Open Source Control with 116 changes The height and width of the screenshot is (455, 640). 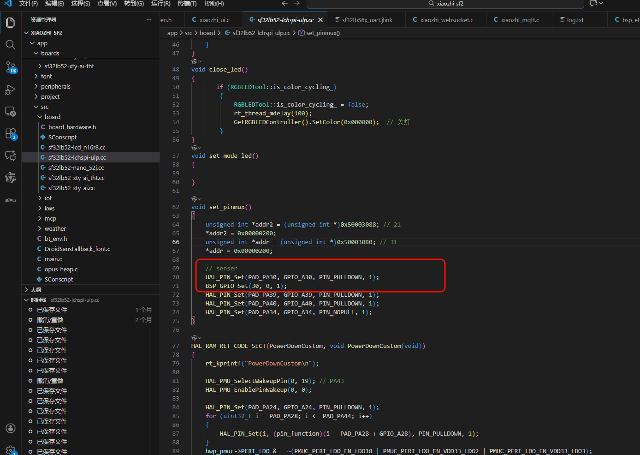(x=10, y=67)
